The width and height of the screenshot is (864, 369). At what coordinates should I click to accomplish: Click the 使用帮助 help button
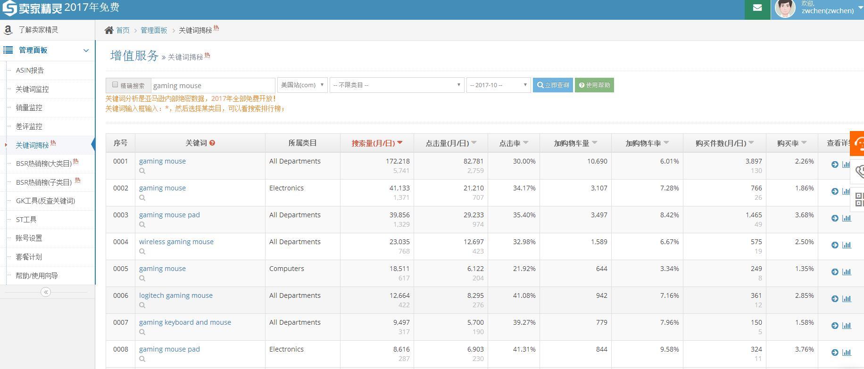594,85
